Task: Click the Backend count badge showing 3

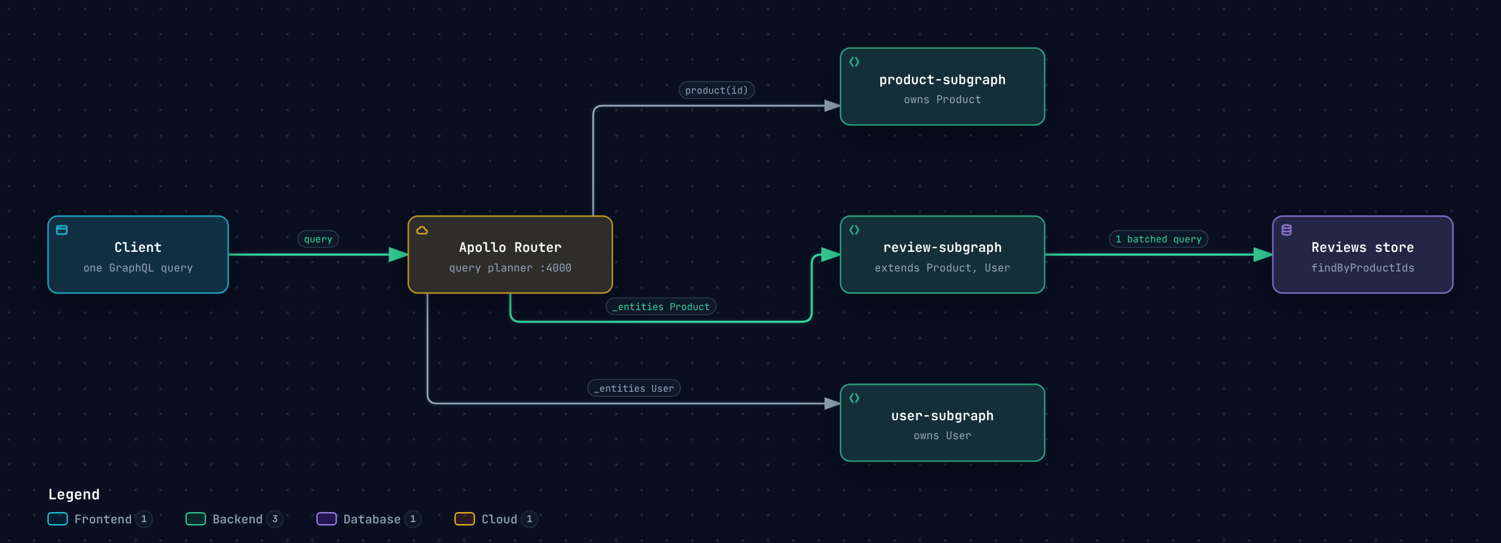Action: [x=275, y=519]
